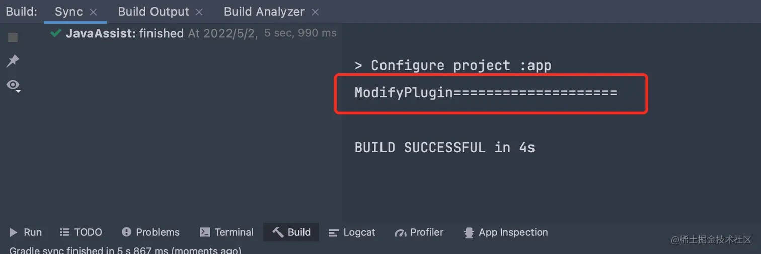
Task: Click the stop build square icon
Action: click(13, 37)
